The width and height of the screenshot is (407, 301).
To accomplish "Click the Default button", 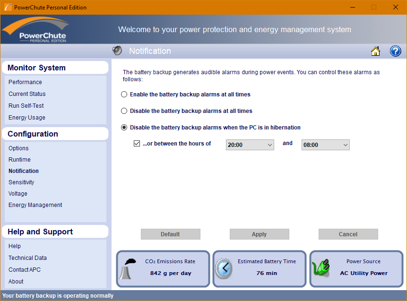I will (x=171, y=234).
